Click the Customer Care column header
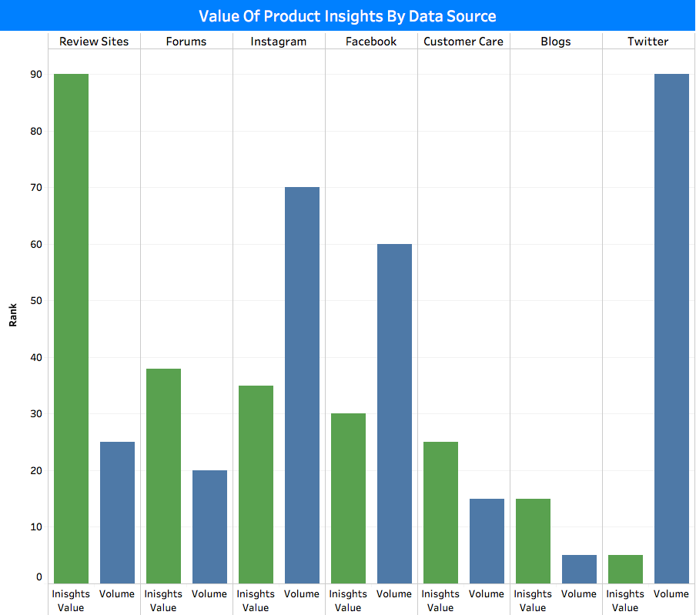This screenshot has width=696, height=615. pyautogui.click(x=463, y=42)
